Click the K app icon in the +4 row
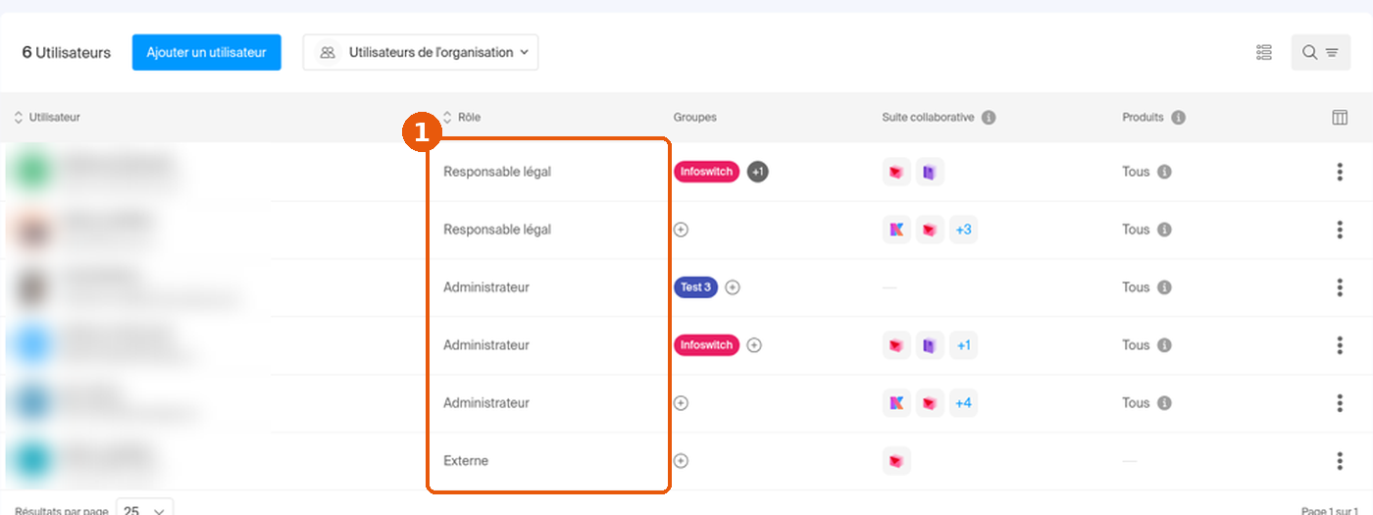Image resolution: width=1373 pixels, height=515 pixels. pyautogui.click(x=896, y=403)
